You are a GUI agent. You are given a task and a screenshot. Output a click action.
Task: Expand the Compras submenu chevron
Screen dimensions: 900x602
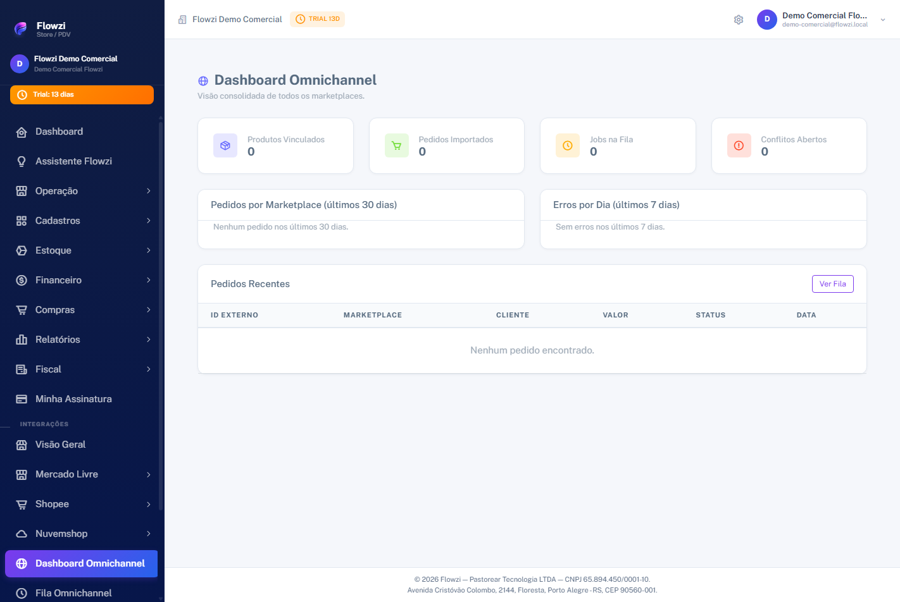click(x=149, y=310)
